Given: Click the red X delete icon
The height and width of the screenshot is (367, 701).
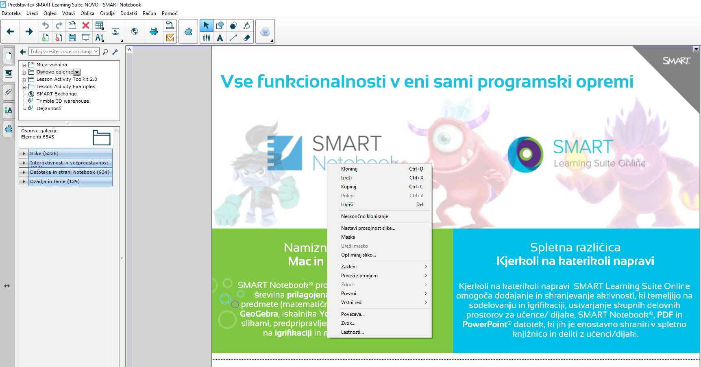Looking at the screenshot, I should click(86, 26).
